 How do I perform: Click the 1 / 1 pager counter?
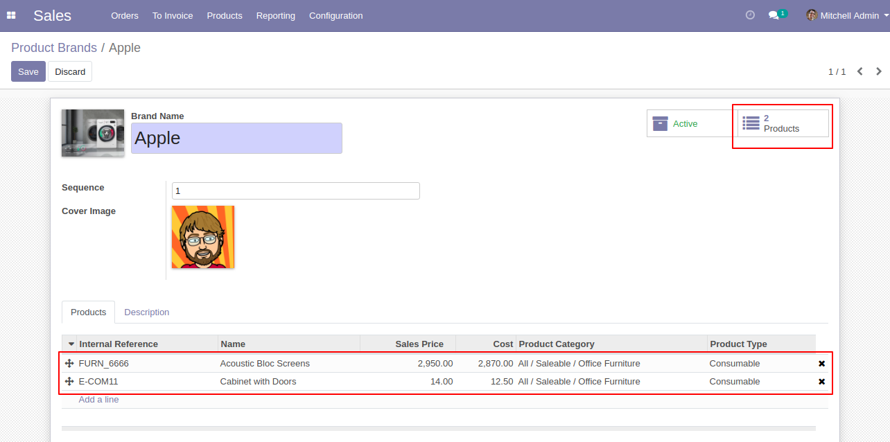point(837,72)
